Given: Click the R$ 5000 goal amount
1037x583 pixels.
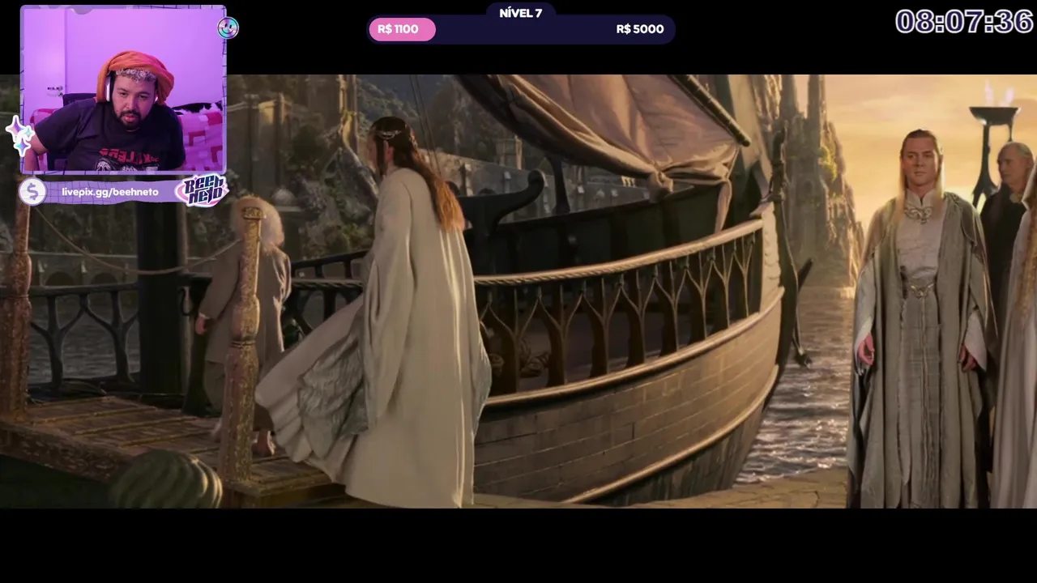Looking at the screenshot, I should click(x=640, y=29).
